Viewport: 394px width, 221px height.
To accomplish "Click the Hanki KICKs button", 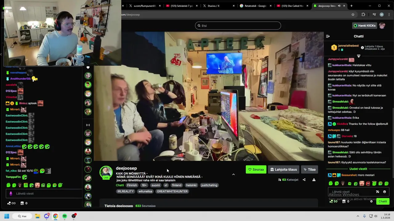I will click(x=364, y=25).
